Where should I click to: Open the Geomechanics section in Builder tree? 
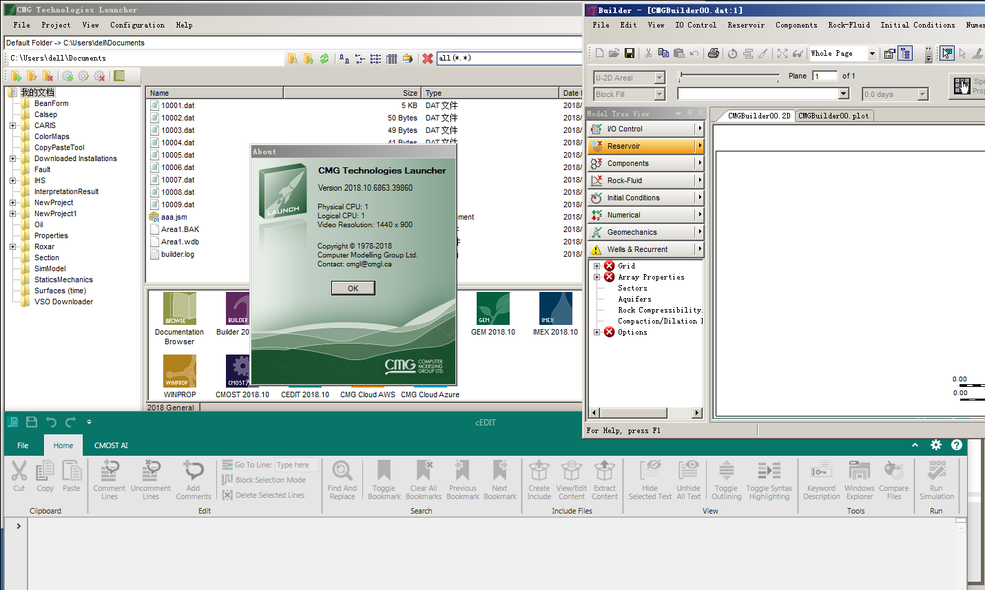(645, 232)
